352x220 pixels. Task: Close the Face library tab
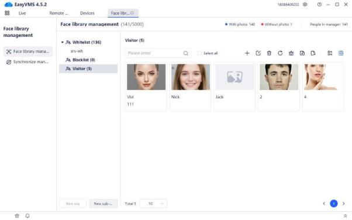[132, 13]
